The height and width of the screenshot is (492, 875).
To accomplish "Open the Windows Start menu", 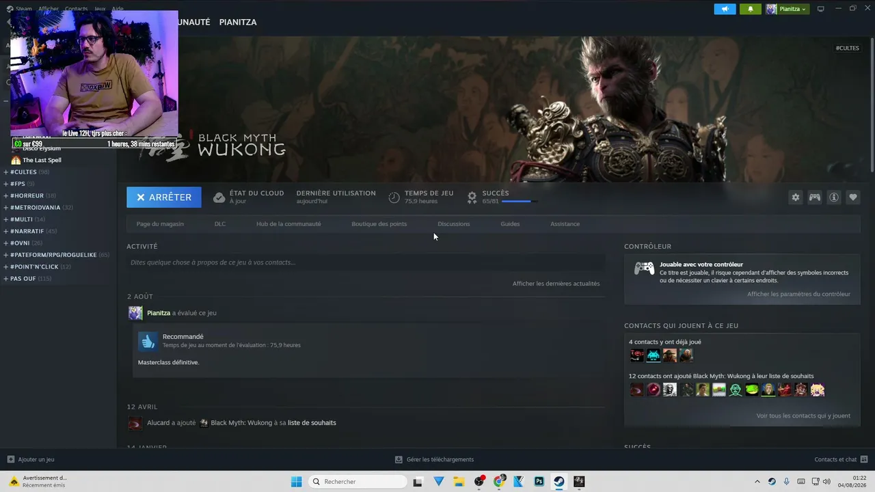I will point(297,482).
